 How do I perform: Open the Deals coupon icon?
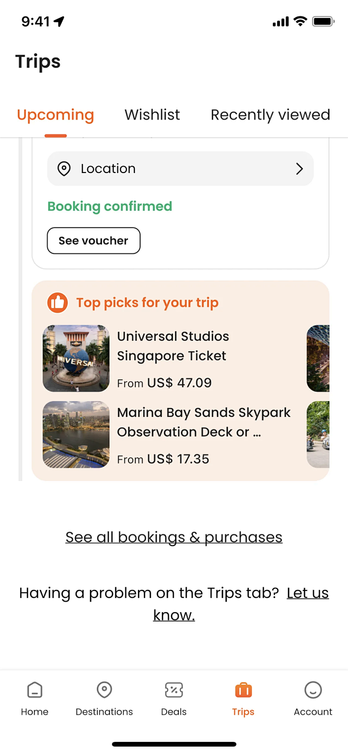174,690
